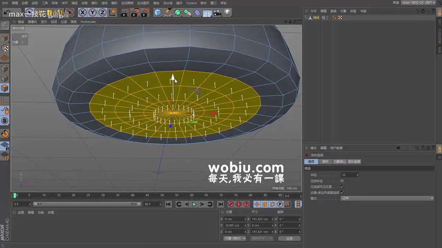
Task: Switch to 轴向 tab in attributes
Action: coord(325,162)
